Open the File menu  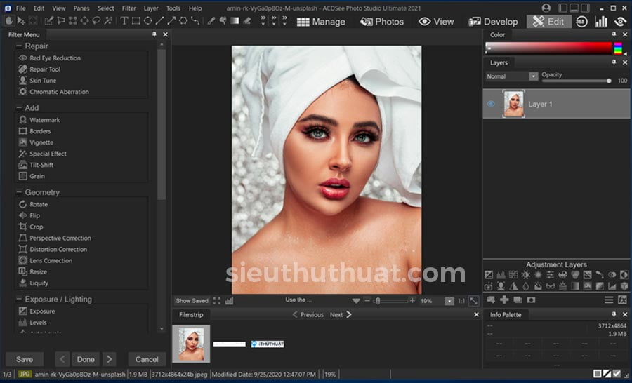(20, 8)
